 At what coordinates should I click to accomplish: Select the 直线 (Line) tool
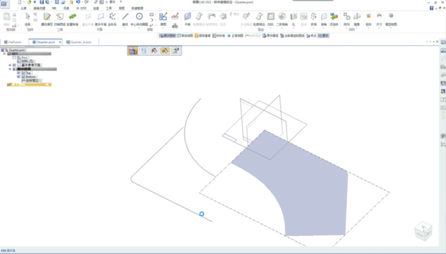[x=125, y=18]
